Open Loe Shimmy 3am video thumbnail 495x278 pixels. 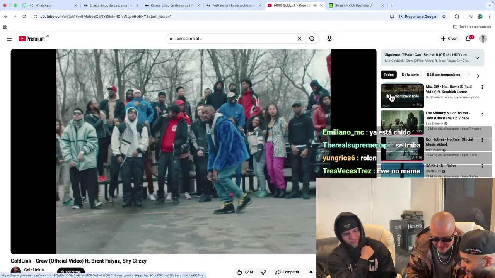402,122
